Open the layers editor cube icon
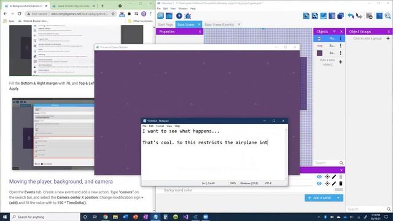The width and height of the screenshot is (393, 221). tap(340, 16)
